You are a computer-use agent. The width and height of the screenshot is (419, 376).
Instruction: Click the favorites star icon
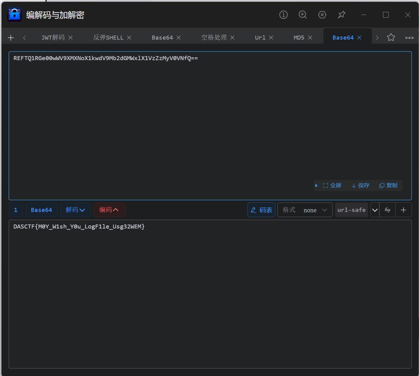[x=391, y=37]
